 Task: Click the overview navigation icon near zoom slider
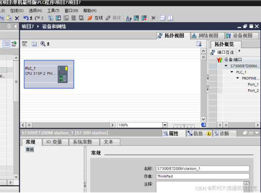(x=203, y=125)
